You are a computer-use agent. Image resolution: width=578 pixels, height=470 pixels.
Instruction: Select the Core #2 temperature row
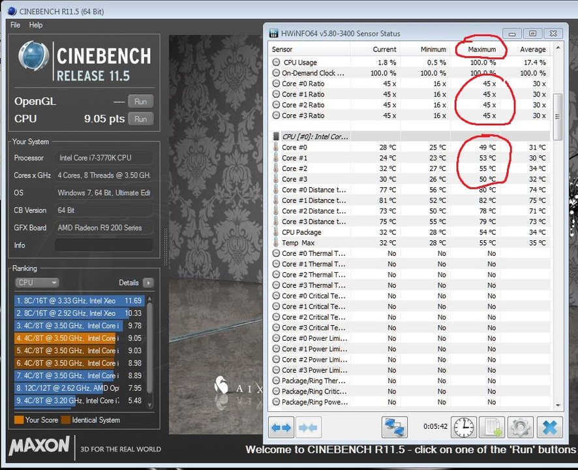point(410,168)
